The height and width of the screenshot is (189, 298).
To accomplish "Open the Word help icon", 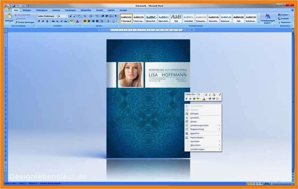I will tap(292, 10).
